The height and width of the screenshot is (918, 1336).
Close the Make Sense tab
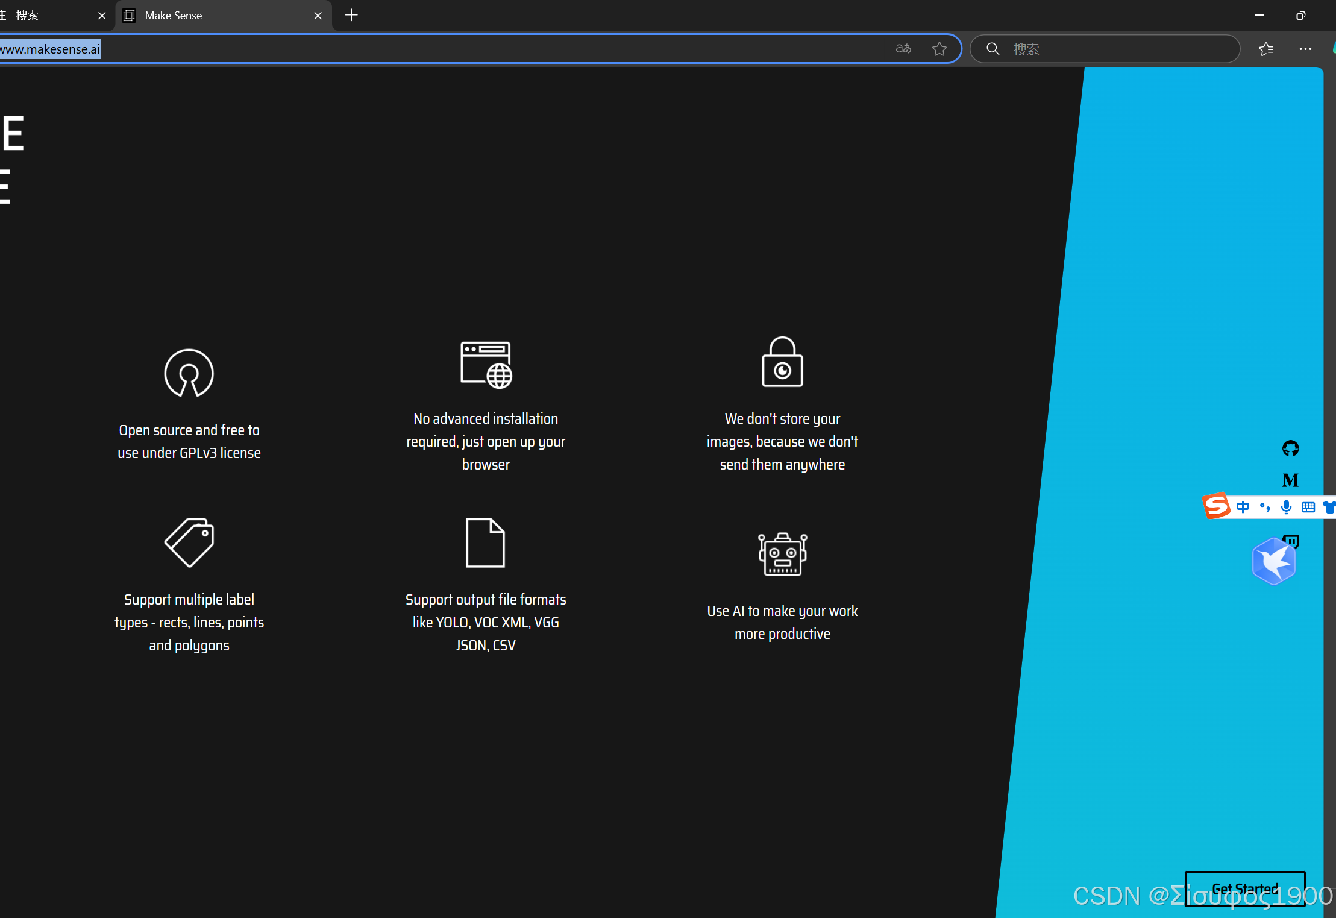(318, 16)
